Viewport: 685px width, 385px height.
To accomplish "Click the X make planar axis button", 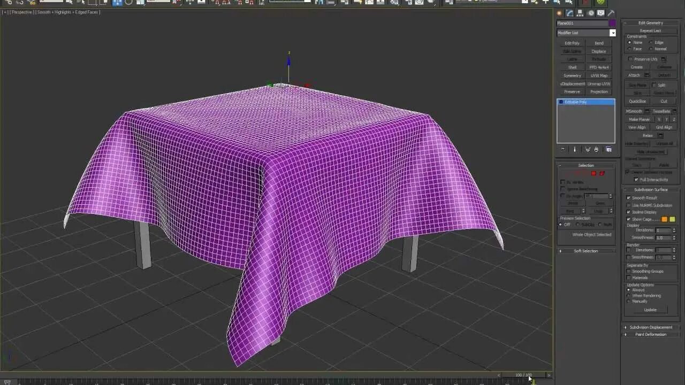I will point(659,119).
